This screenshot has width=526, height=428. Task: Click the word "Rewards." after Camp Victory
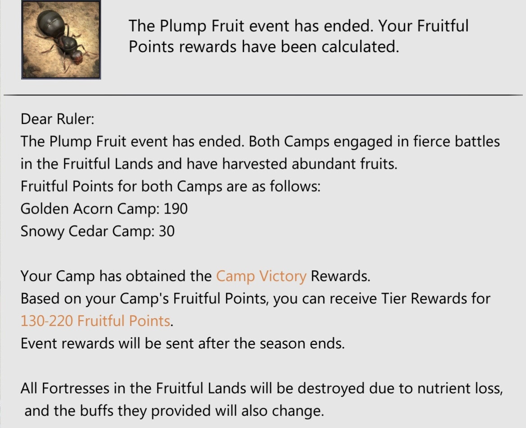[341, 276]
